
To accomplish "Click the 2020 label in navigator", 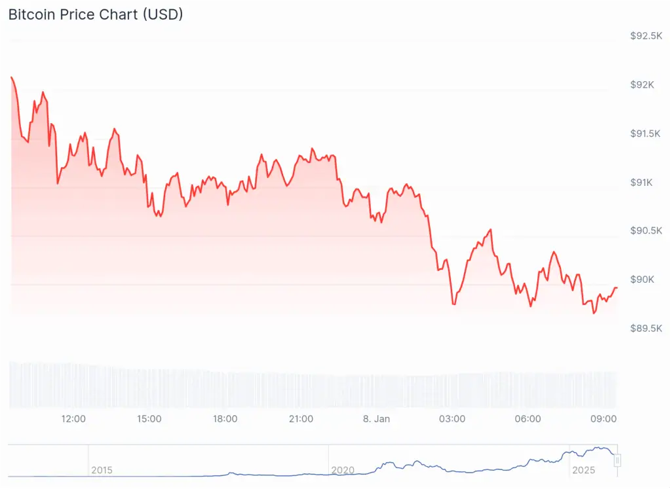I will click(x=343, y=470).
